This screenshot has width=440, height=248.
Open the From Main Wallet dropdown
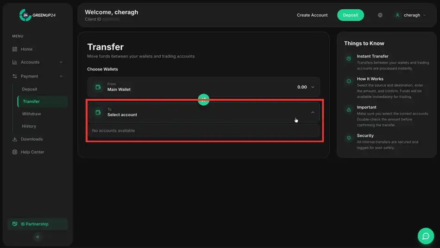point(203,87)
